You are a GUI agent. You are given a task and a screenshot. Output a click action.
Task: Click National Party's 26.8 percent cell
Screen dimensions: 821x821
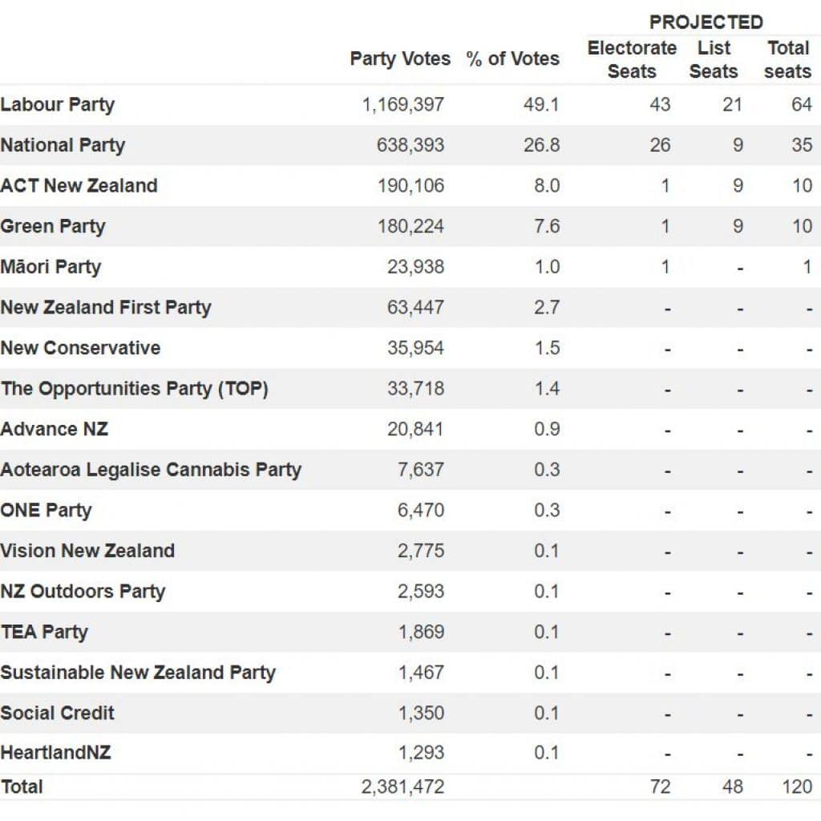541,145
